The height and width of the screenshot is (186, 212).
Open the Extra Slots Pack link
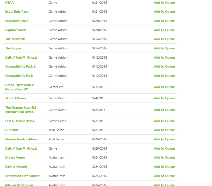click(x=17, y=12)
